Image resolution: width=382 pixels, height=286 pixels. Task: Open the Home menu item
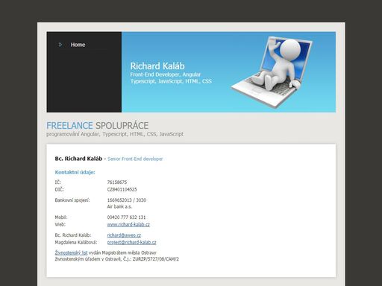point(78,45)
